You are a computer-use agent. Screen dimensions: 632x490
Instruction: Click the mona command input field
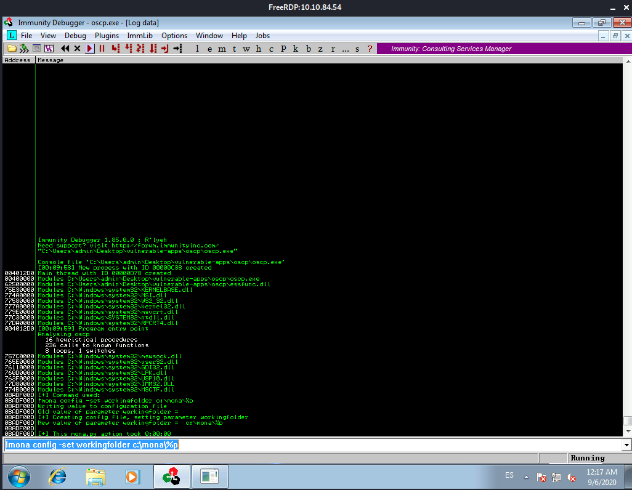tap(313, 444)
